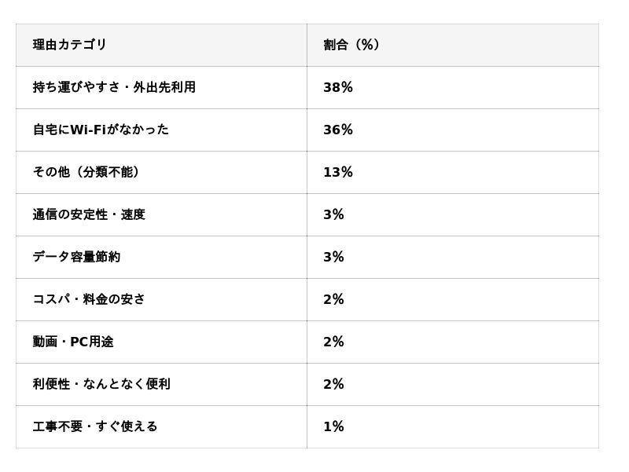Click the 2% cell beside コスパ・料金の安さ
Viewport: 629px width, 472px height.
(x=333, y=299)
